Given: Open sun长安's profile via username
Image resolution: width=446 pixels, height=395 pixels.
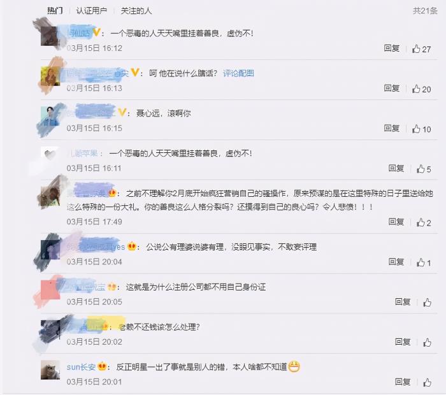Looking at the screenshot, I should [x=81, y=367].
